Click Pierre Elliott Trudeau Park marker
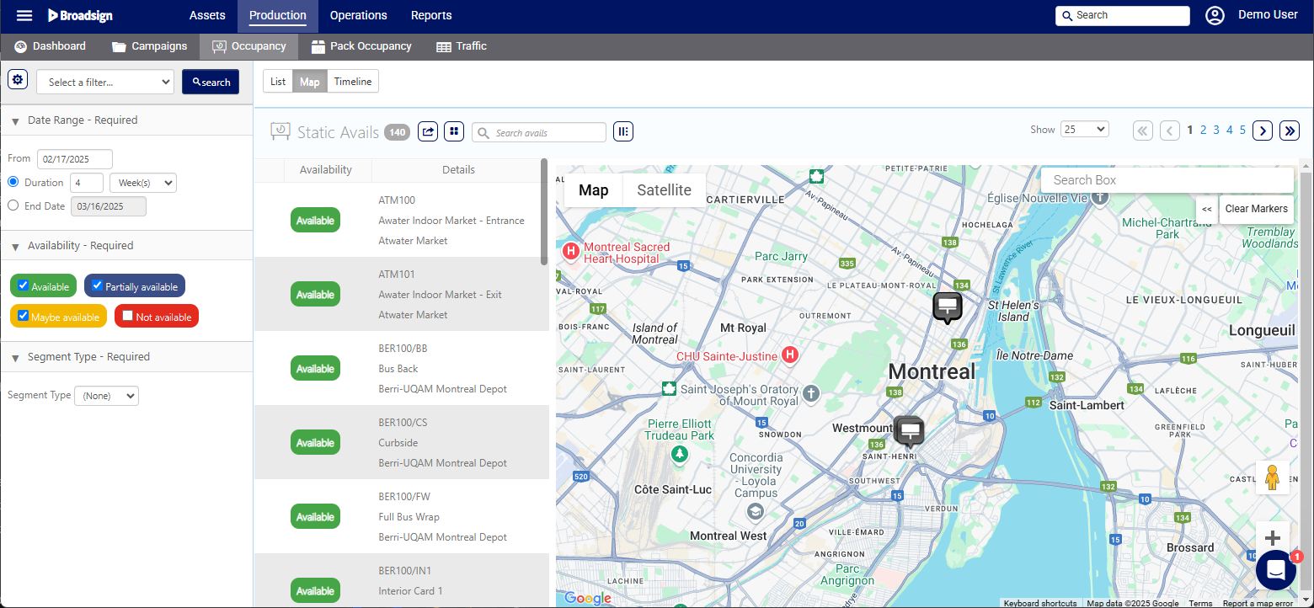Image resolution: width=1314 pixels, height=608 pixels. pos(680,454)
